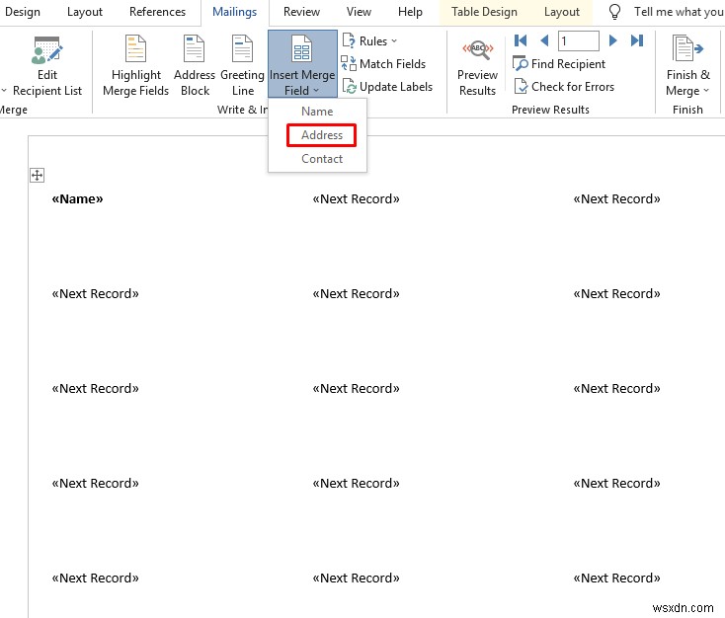Open the table Layout tab
The image size is (725, 618).
(561, 12)
